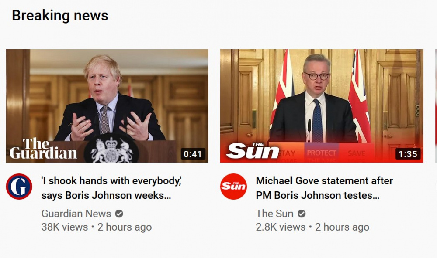This screenshot has width=437, height=258.
Task: Click The Sun watermark logo on thumbnail
Action: pyautogui.click(x=253, y=150)
